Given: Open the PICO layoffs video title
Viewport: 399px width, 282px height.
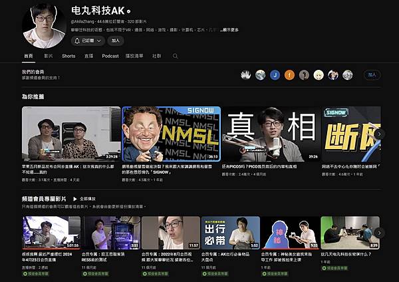Looking at the screenshot, I should [259, 166].
